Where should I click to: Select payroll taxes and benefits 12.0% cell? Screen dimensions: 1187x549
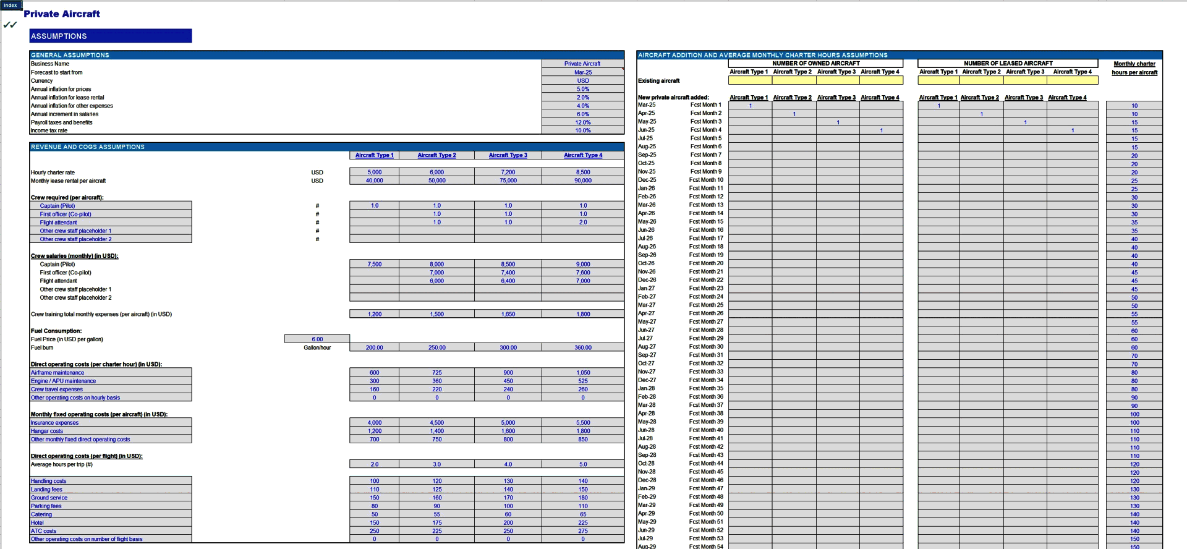(582, 122)
